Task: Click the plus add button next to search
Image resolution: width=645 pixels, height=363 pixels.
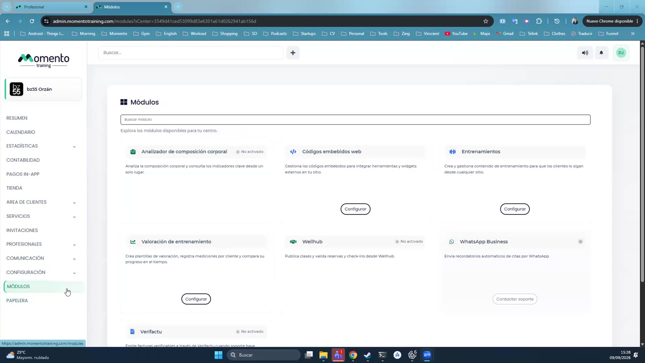Action: 293,53
